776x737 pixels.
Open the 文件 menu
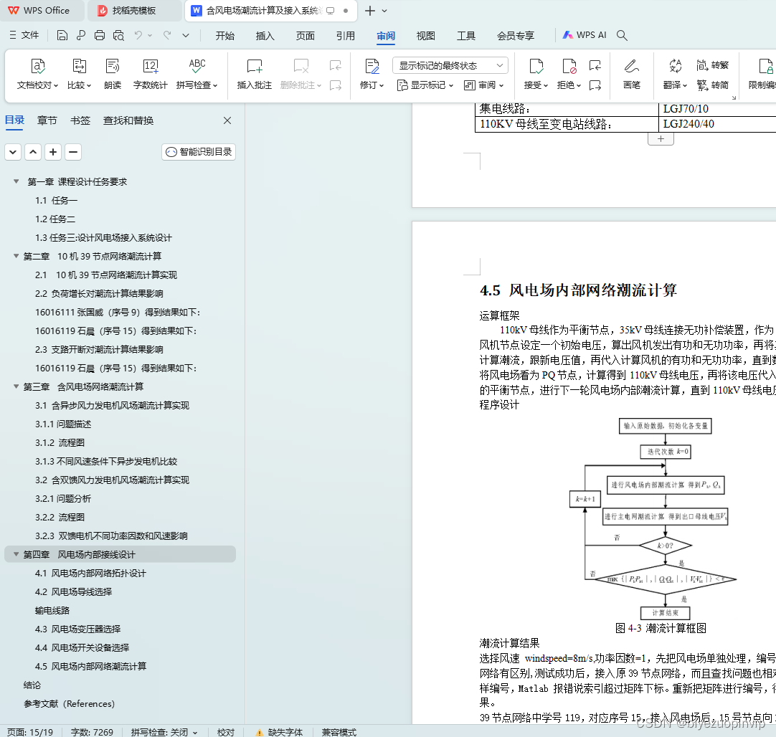24,35
